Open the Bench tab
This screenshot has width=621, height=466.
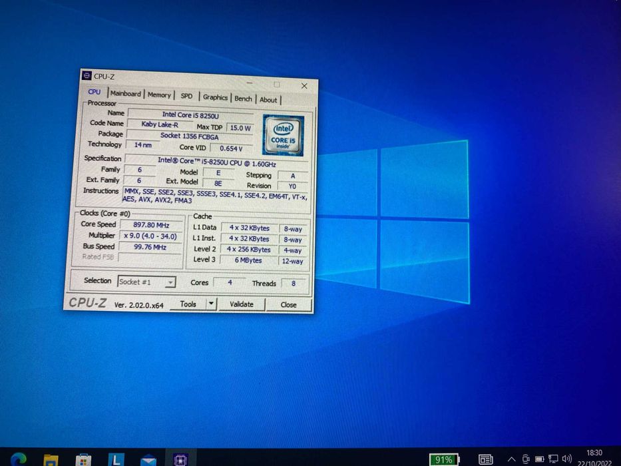pos(243,99)
